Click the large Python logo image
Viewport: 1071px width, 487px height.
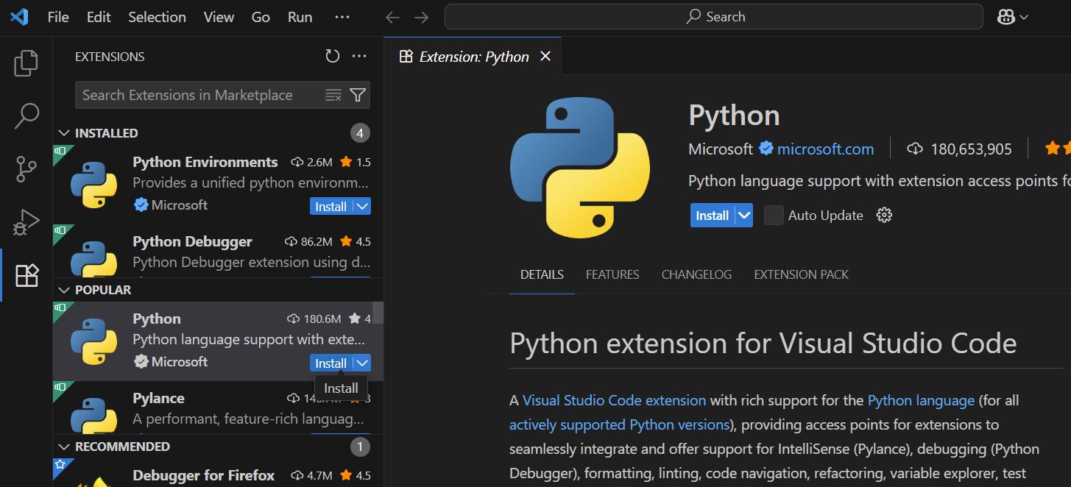[x=580, y=168]
